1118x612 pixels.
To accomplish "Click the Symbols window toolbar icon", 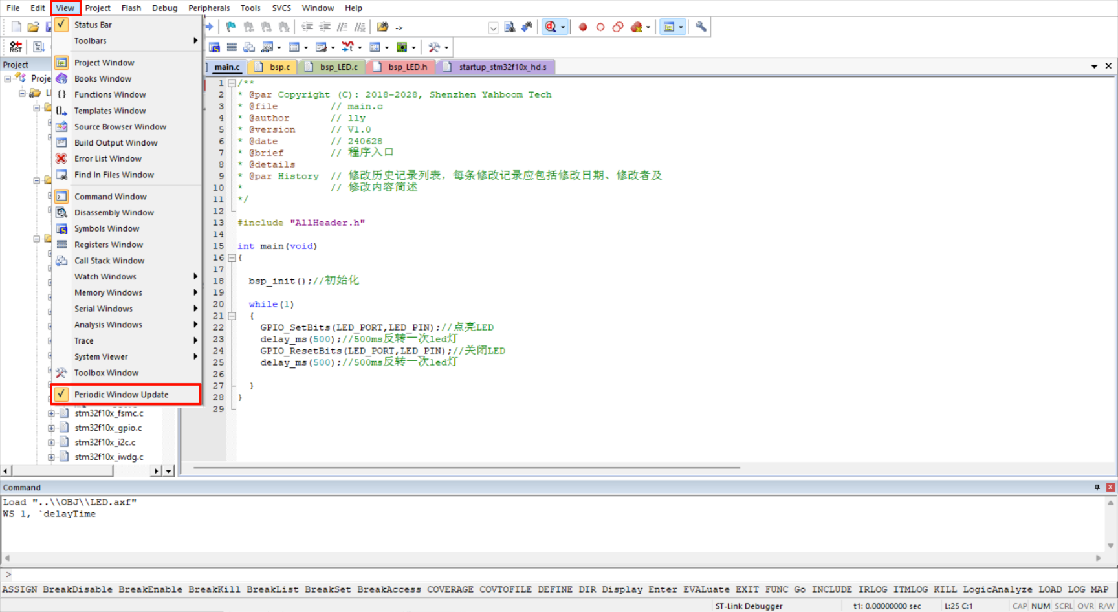I will [214, 47].
